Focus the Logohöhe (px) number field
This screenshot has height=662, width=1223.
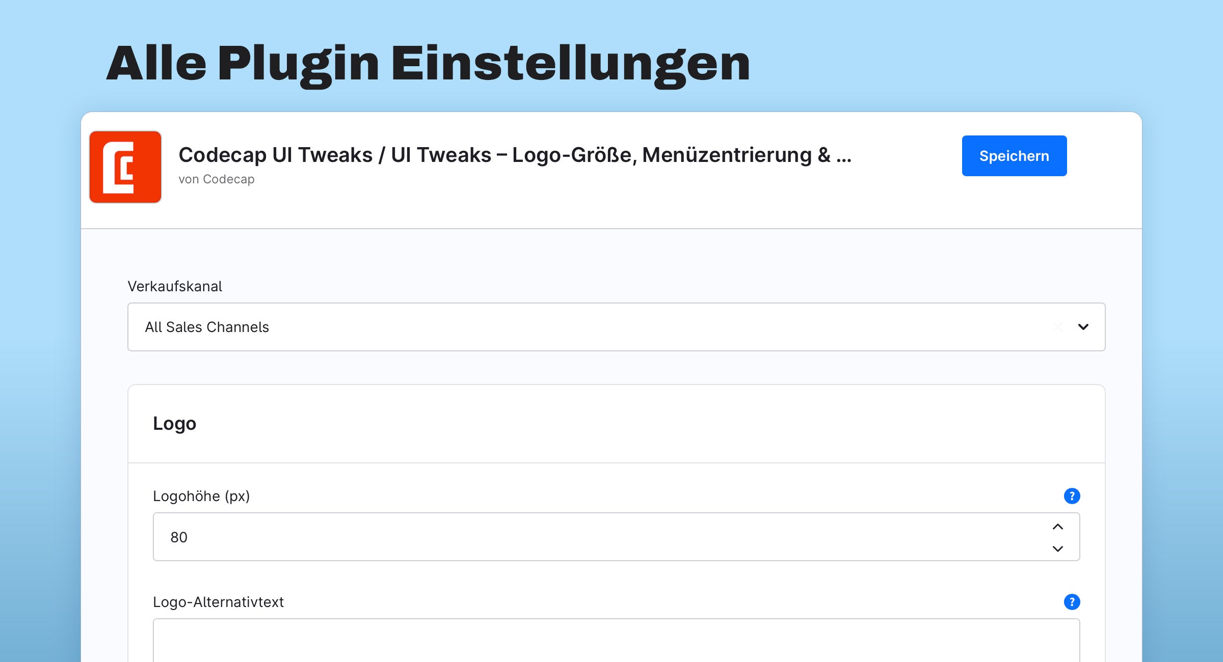[616, 537]
